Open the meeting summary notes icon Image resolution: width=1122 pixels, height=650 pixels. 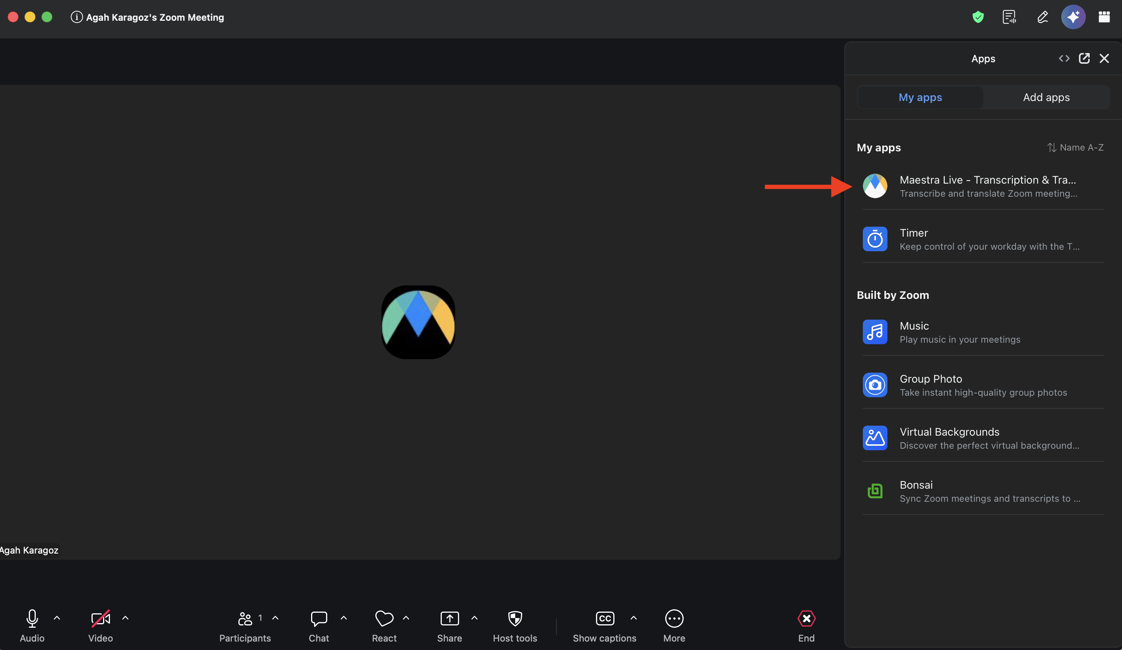(1009, 17)
